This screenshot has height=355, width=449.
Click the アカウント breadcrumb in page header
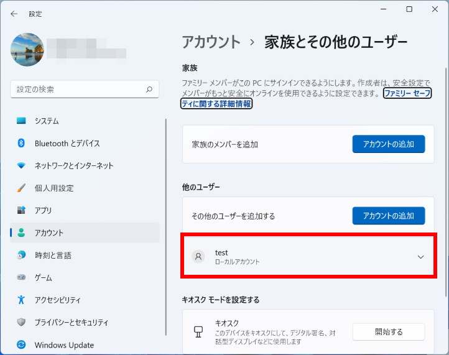211,42
